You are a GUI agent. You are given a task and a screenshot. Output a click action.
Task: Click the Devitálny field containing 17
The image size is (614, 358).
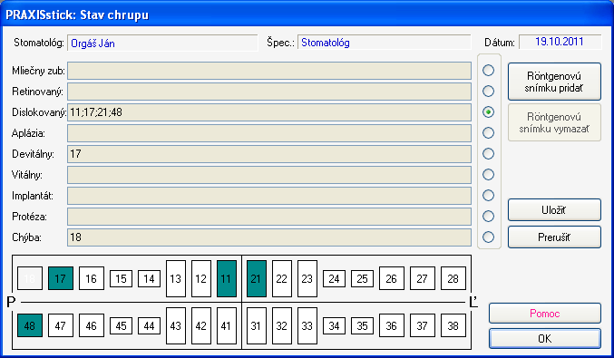tap(269, 154)
